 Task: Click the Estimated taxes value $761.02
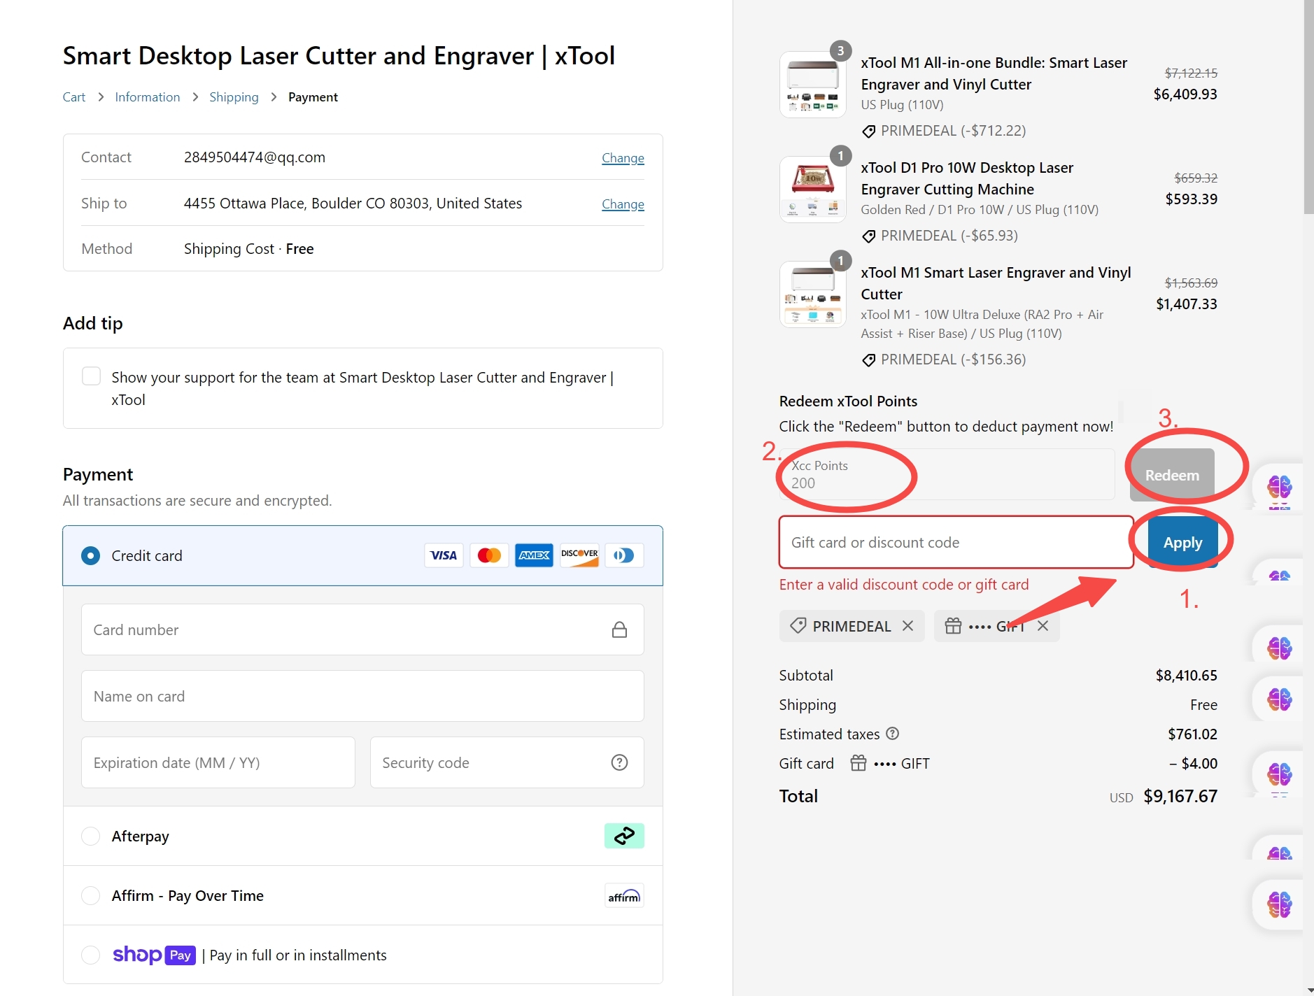1192,734
